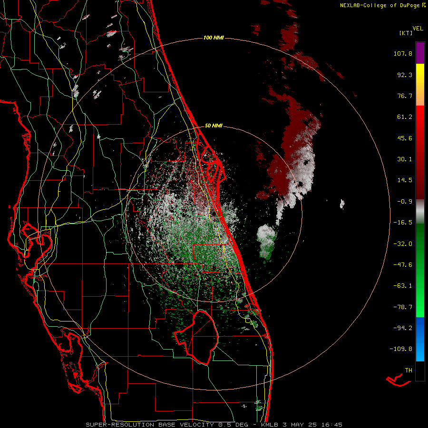Select the 14.5 scale value
Screen dimensions: 428x428
pos(405,180)
